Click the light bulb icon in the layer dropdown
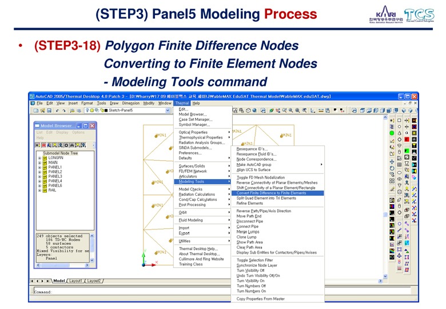Screen dimensions: 446x309 87,110
